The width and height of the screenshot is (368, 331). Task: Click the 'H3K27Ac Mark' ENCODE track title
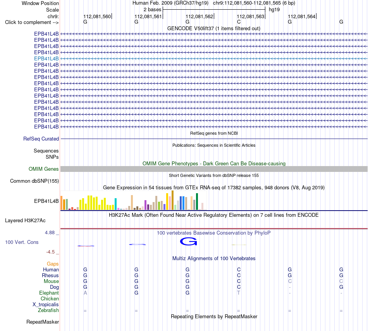214,215
